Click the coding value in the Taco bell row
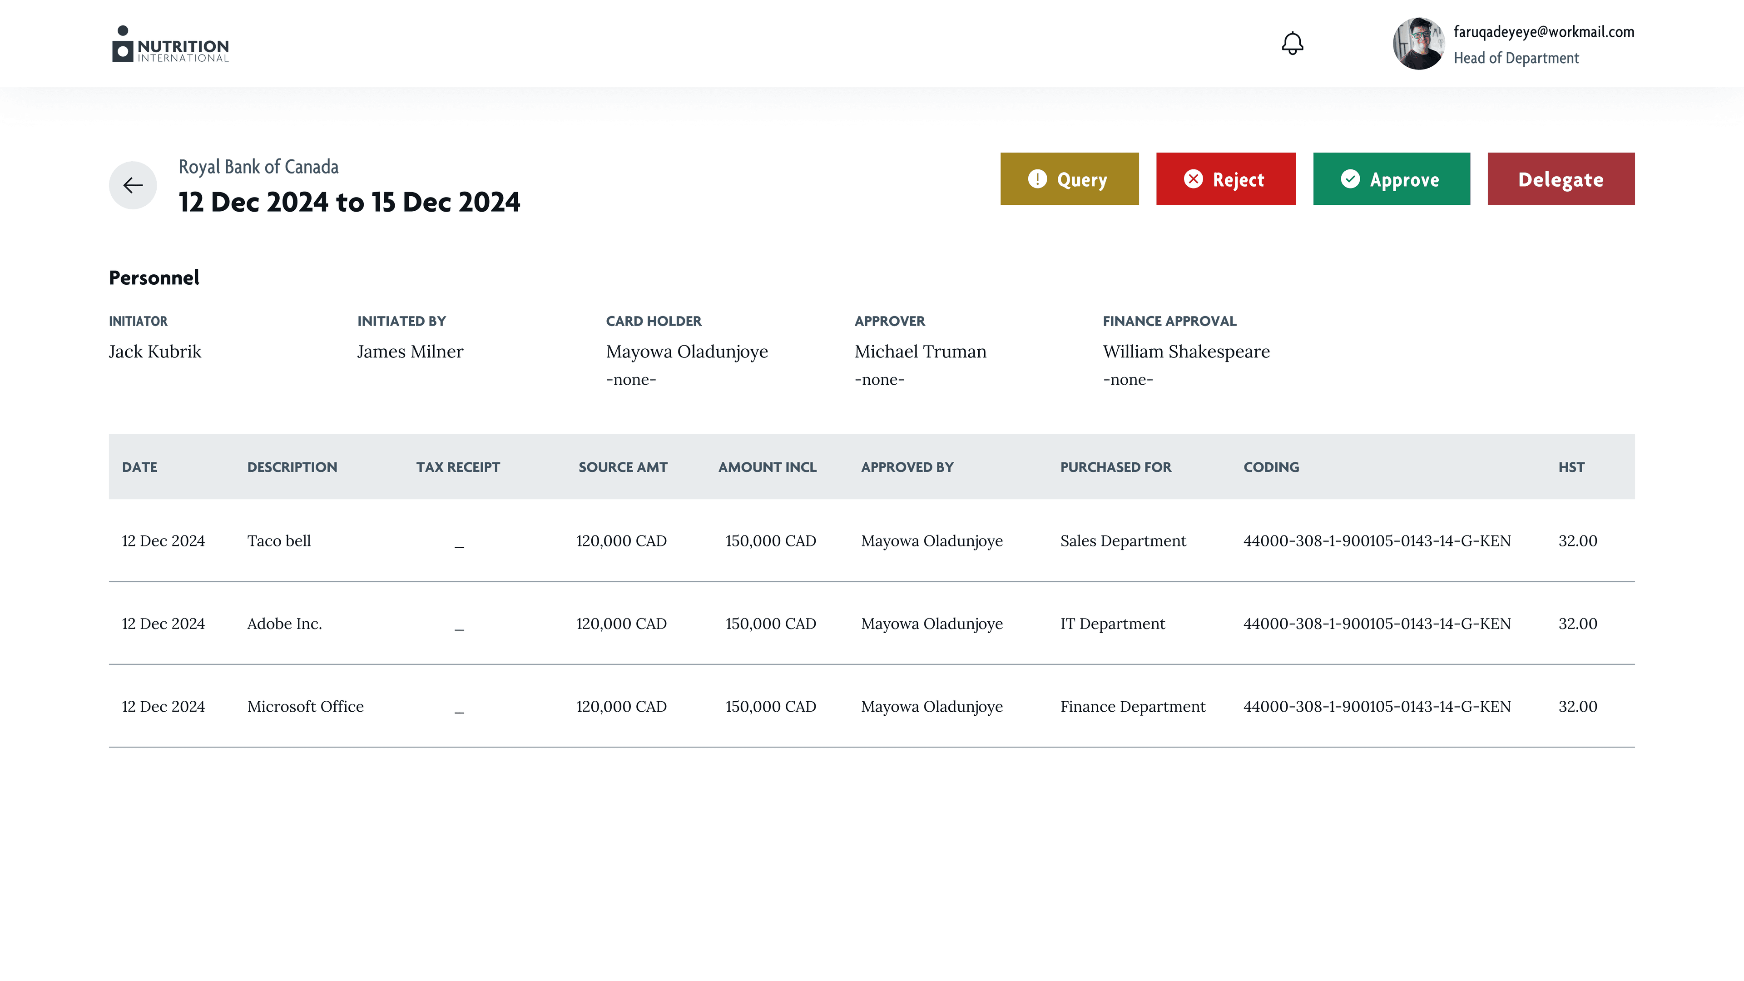 pos(1377,541)
